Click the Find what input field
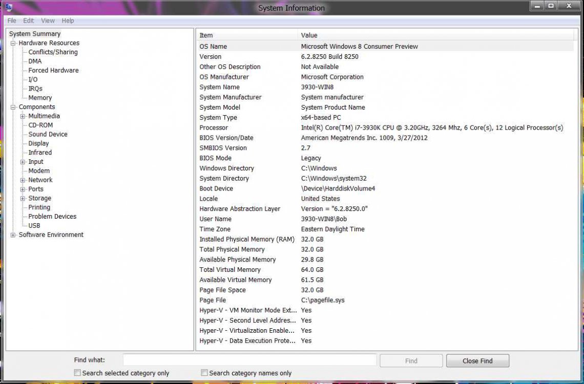 pyautogui.click(x=249, y=360)
